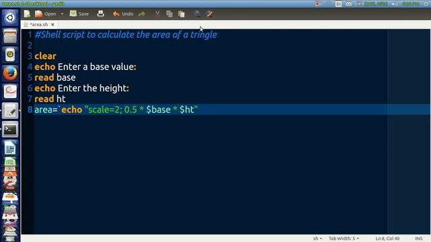Click line number 2 in gutter
This screenshot has width=431, height=242.
(x=30, y=45)
